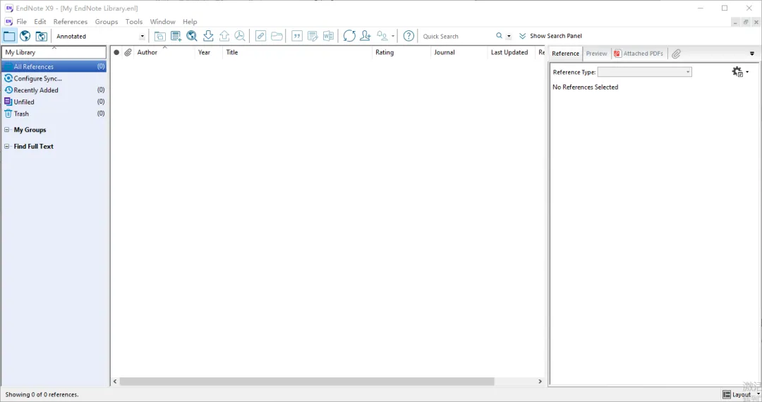Click inside the Quick Search field
Screen dimensions: 762x402
coord(456,36)
